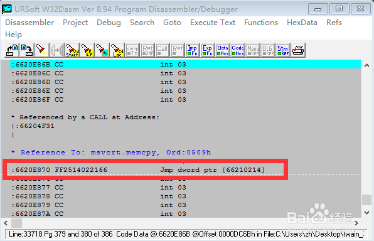Click the Save disassembly text file icon

(27, 50)
